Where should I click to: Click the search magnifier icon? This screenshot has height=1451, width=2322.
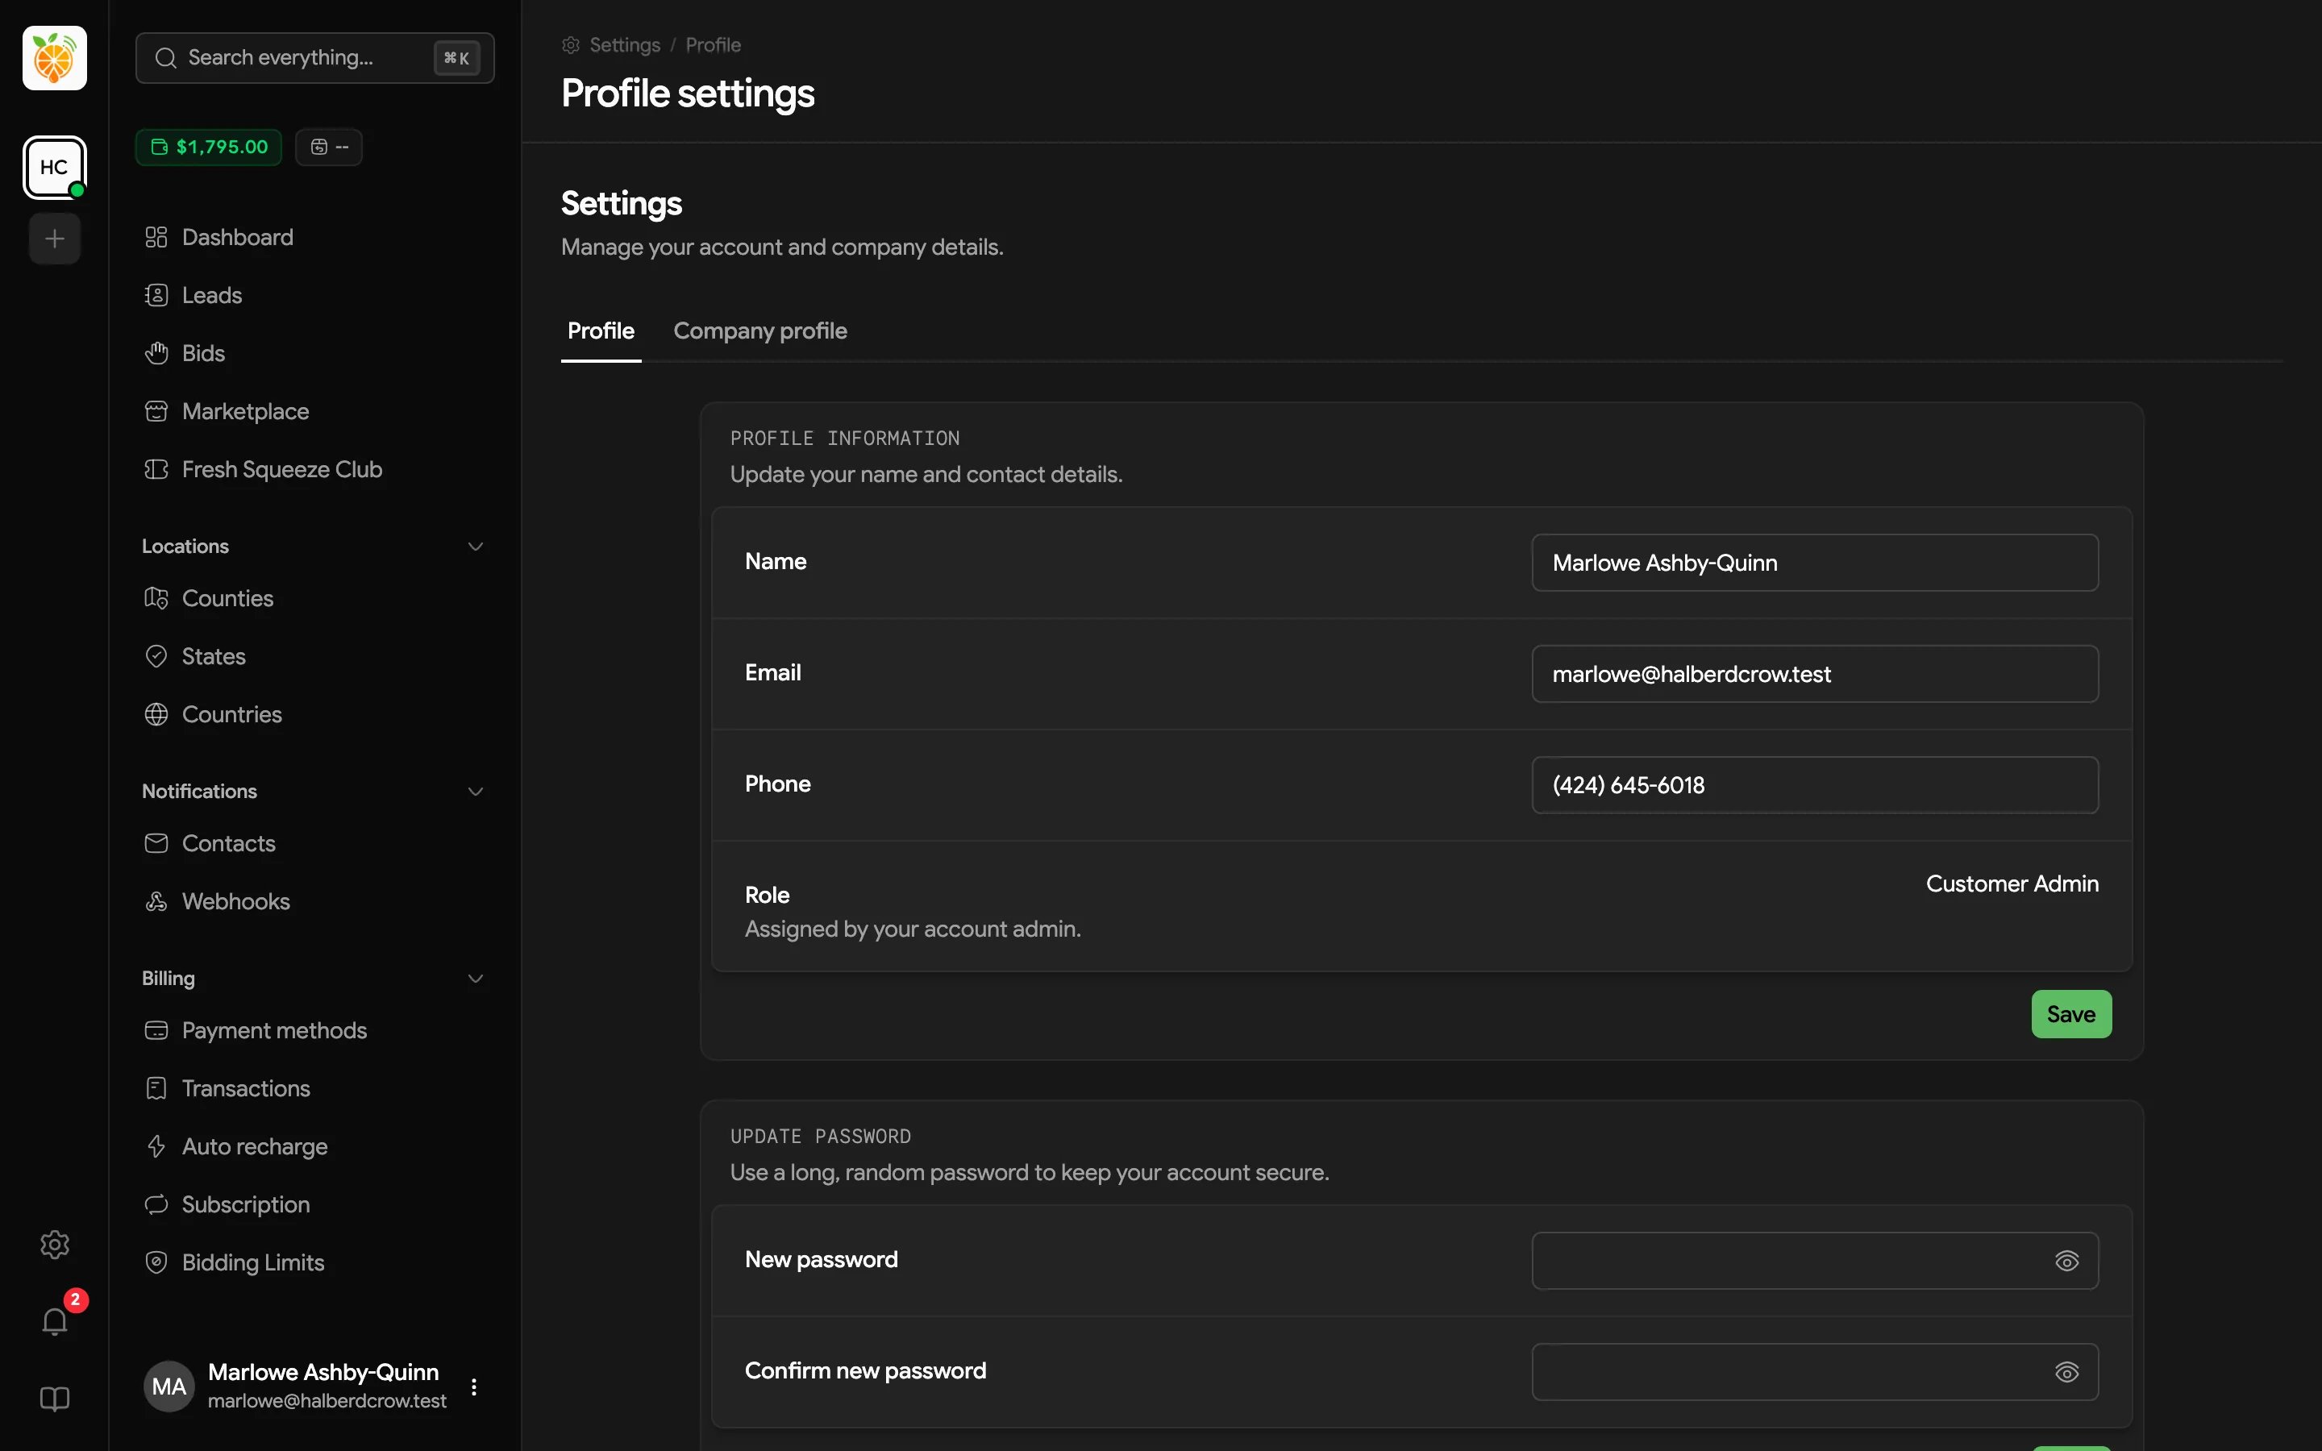[166, 57]
